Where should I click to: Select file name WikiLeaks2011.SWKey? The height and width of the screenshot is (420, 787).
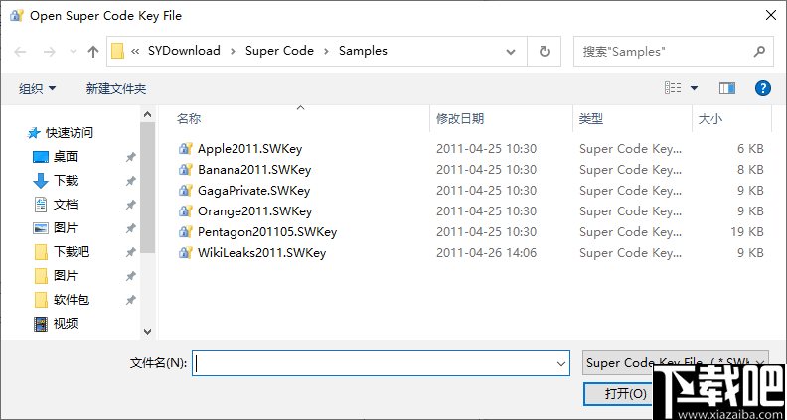(x=261, y=253)
